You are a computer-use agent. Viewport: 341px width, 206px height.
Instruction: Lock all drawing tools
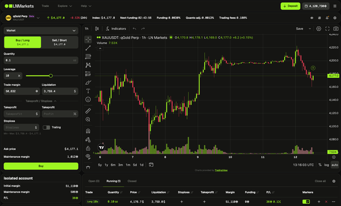[x=88, y=148]
